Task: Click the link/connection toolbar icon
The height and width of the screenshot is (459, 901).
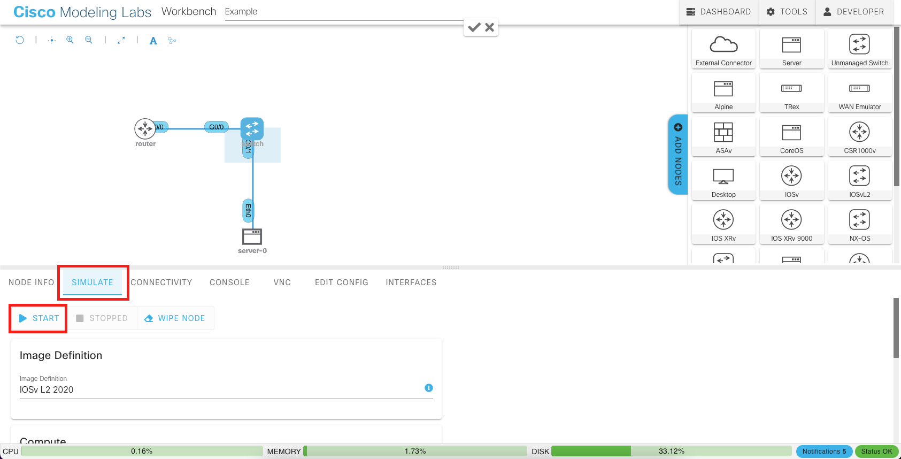Action: point(172,40)
